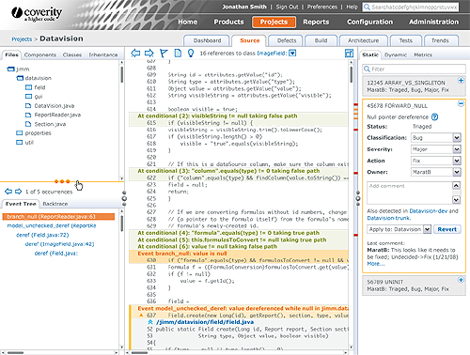The height and width of the screenshot is (355, 470).
Task: Click the flag icon in source toolbar
Action: point(164,54)
